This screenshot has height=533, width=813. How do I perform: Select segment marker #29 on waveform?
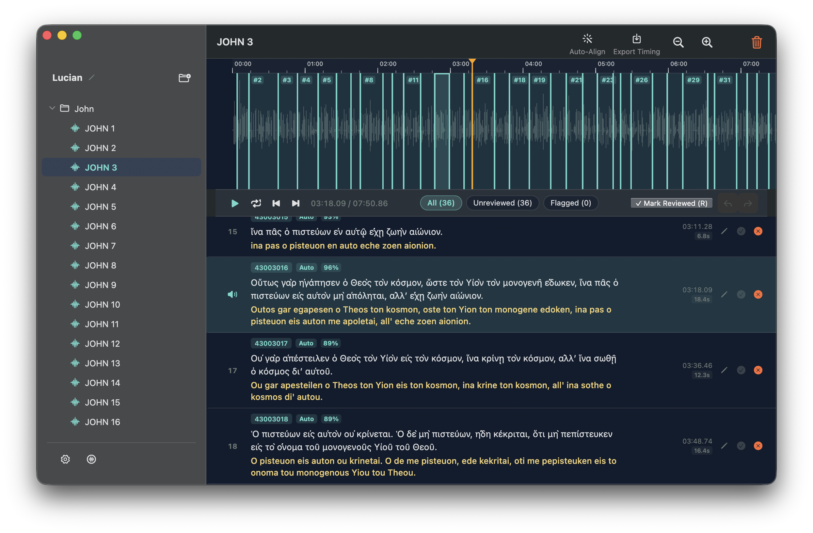pyautogui.click(x=693, y=80)
